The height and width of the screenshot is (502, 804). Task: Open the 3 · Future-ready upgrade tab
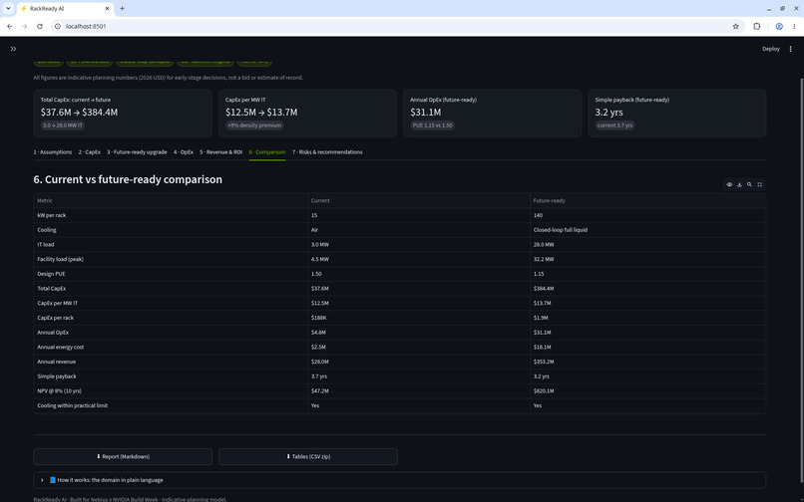(137, 152)
